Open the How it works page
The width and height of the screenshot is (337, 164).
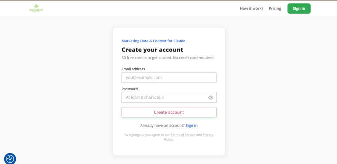(251, 9)
